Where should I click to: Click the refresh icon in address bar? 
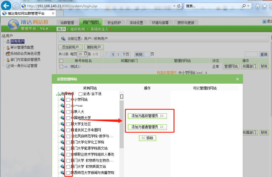179,6
